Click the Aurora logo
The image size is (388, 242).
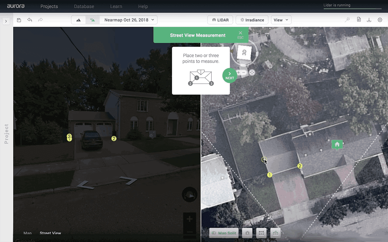pos(16,6)
